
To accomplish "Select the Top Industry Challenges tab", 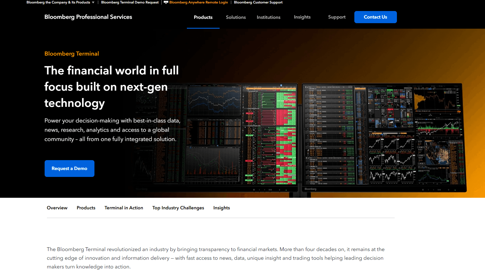I will tap(178, 208).
